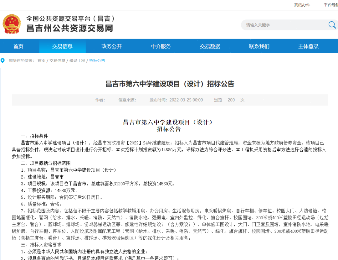
Task: Click the centered body heading 招标公告
Action: point(169,129)
